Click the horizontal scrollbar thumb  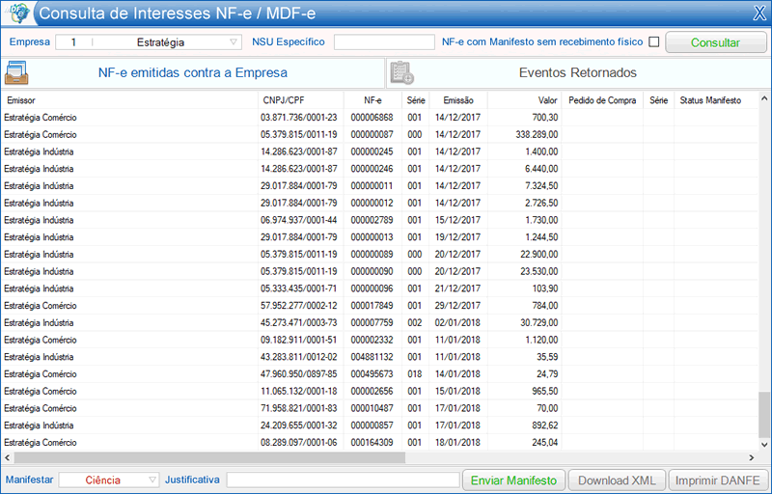(209, 457)
